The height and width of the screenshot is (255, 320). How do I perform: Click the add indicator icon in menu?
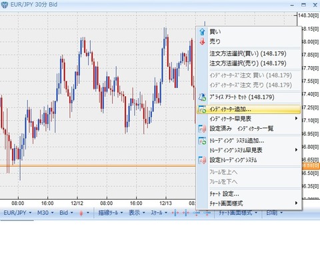(x=202, y=109)
